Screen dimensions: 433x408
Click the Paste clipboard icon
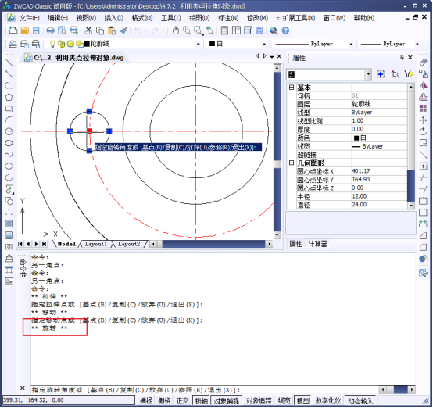pos(112,30)
